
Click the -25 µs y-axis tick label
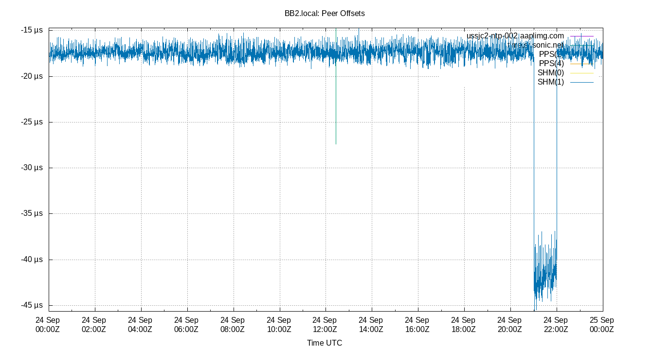click(x=32, y=122)
